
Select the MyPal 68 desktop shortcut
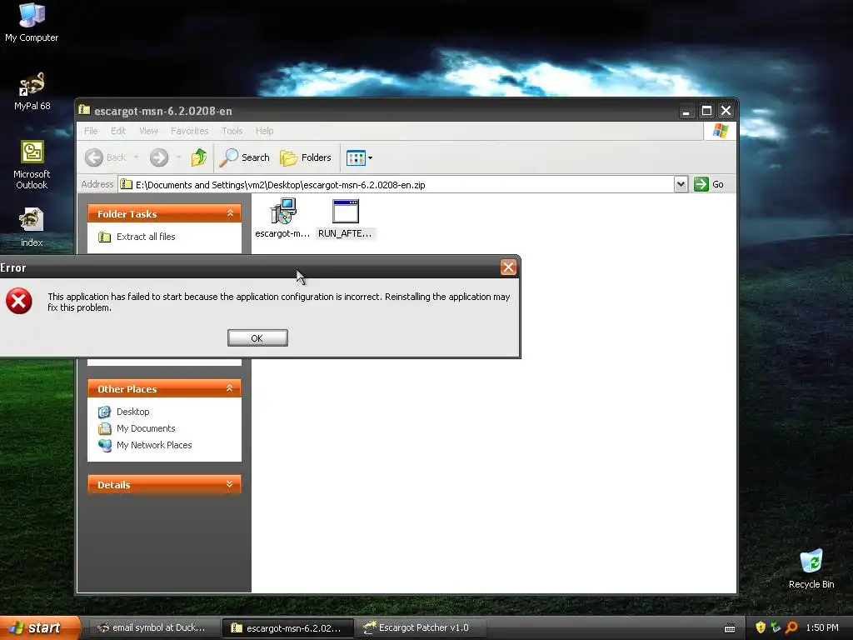[x=32, y=91]
